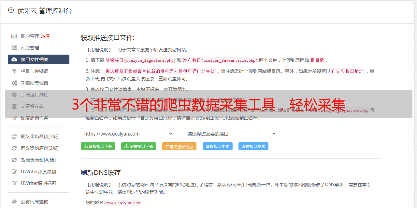Click the database icon for 文章暂存库
Image resolution: width=417 pixels, height=208 pixels.
pyautogui.click(x=14, y=106)
